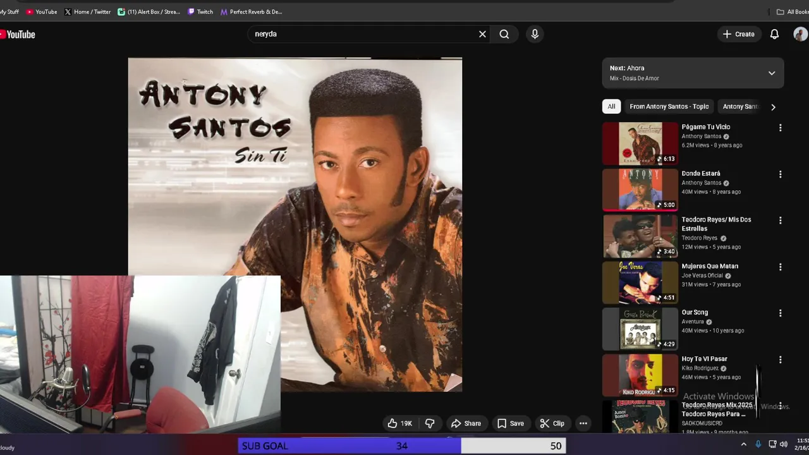Open Mujeres Que Matan thumbnail

click(x=640, y=282)
